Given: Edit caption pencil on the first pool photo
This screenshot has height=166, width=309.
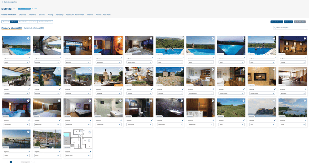Looking at the screenshot, I should point(29,58).
